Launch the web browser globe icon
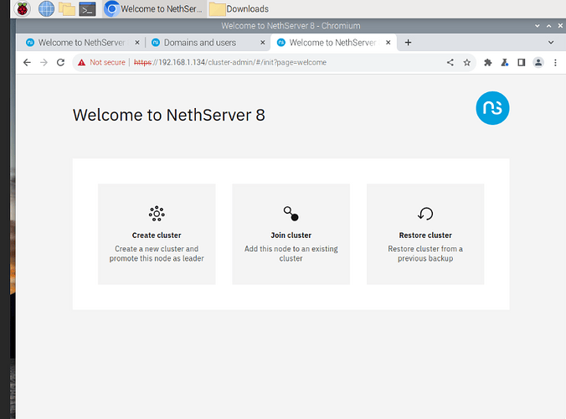 tap(46, 8)
